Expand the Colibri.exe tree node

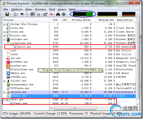(4, 81)
